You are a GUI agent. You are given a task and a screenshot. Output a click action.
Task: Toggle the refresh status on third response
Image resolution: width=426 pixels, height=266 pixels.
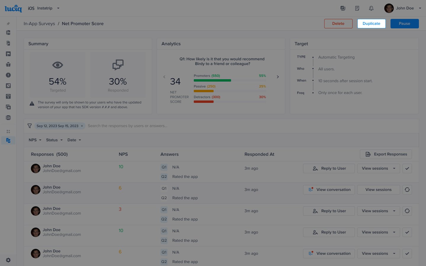407,211
